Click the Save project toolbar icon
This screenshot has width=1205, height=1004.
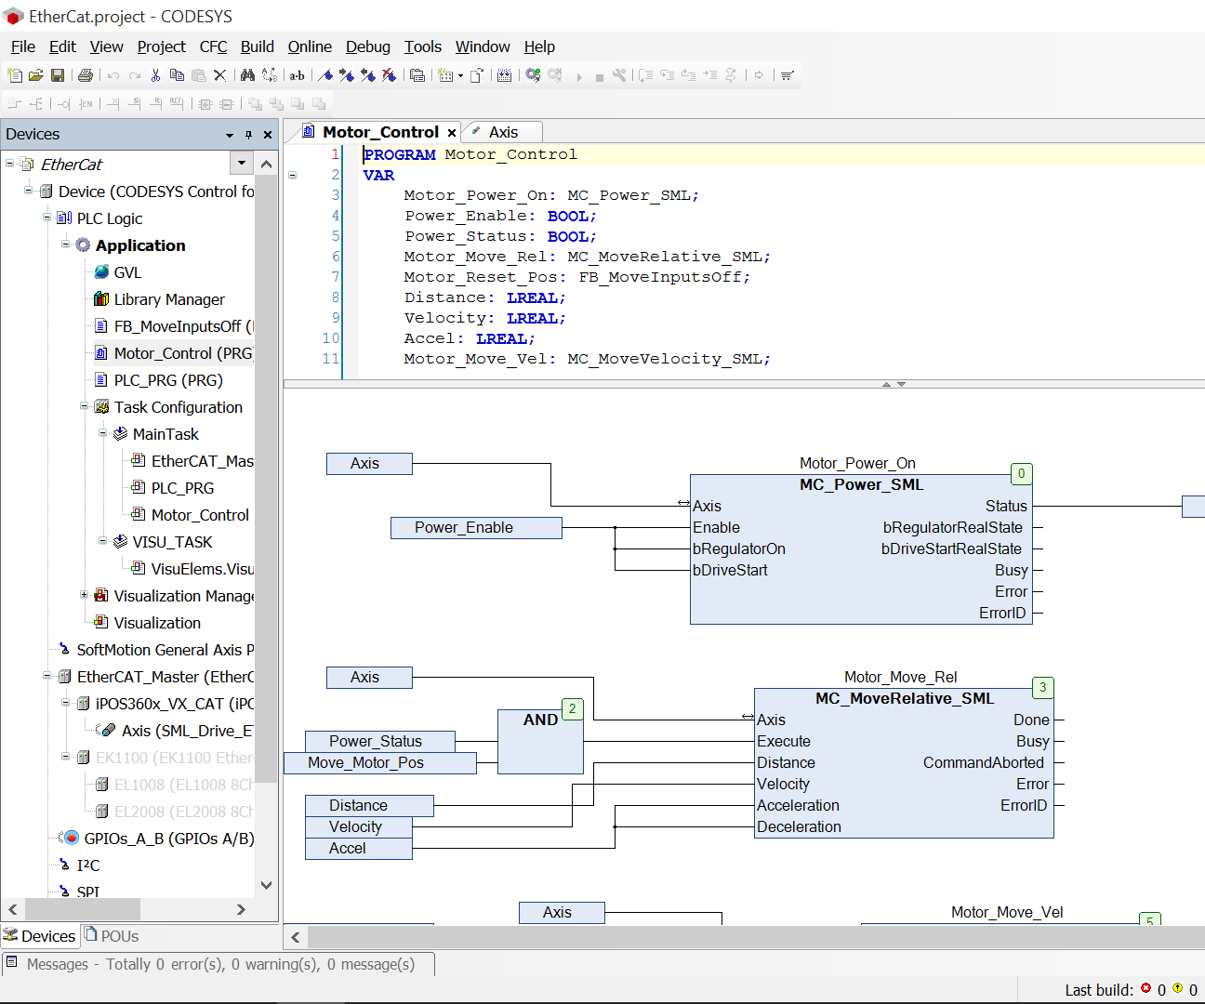coord(58,75)
